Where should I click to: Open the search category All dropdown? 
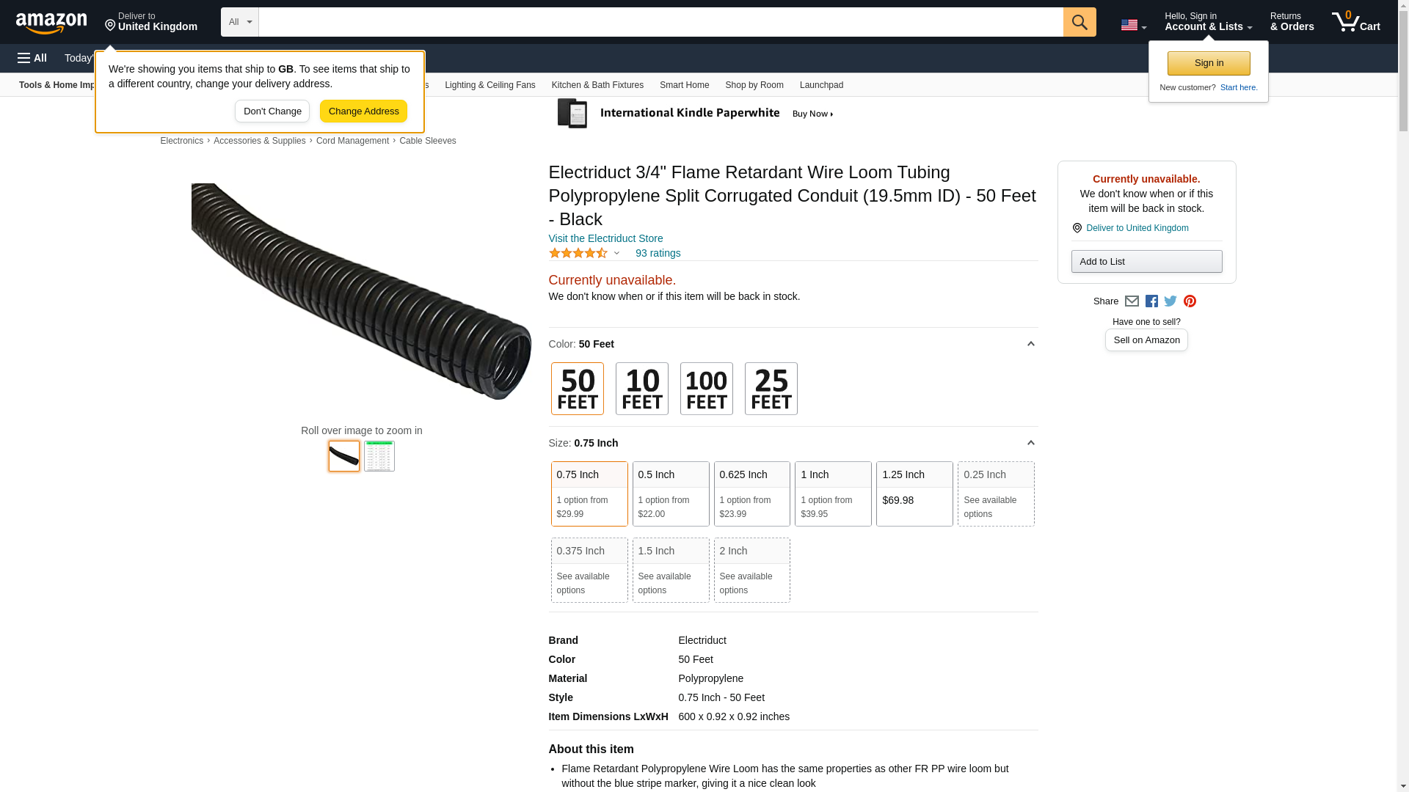point(239,22)
